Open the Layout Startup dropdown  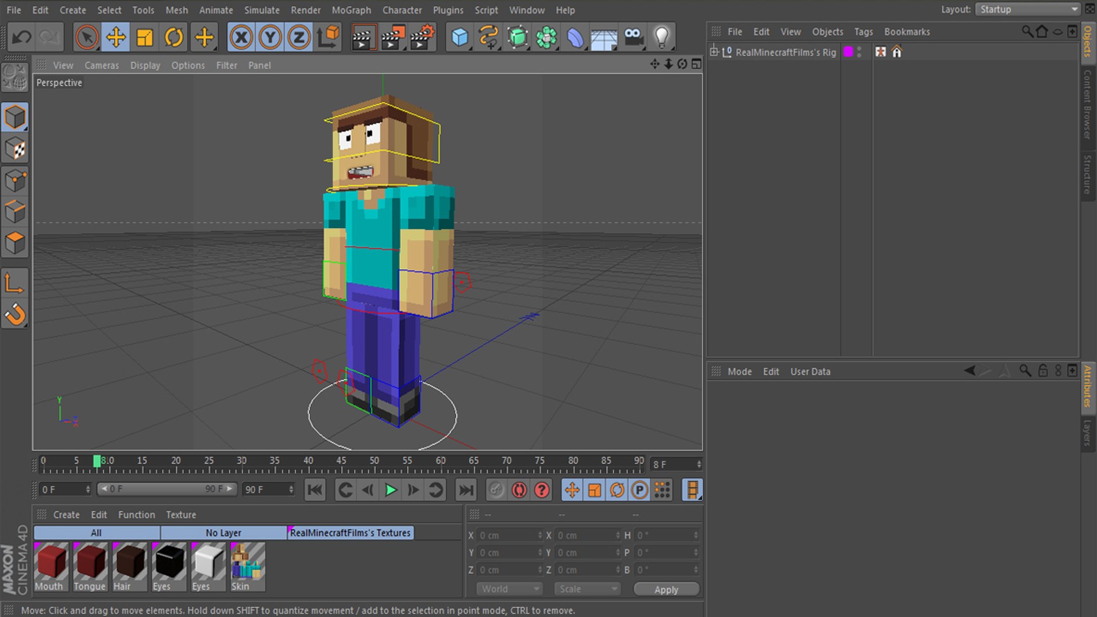1028,9
